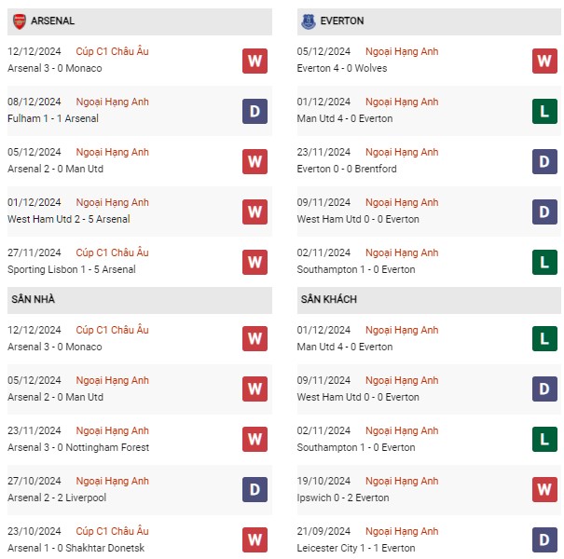Image resolution: width=564 pixels, height=559 pixels.
Task: Click the EVERTON team header title
Action: [342, 20]
